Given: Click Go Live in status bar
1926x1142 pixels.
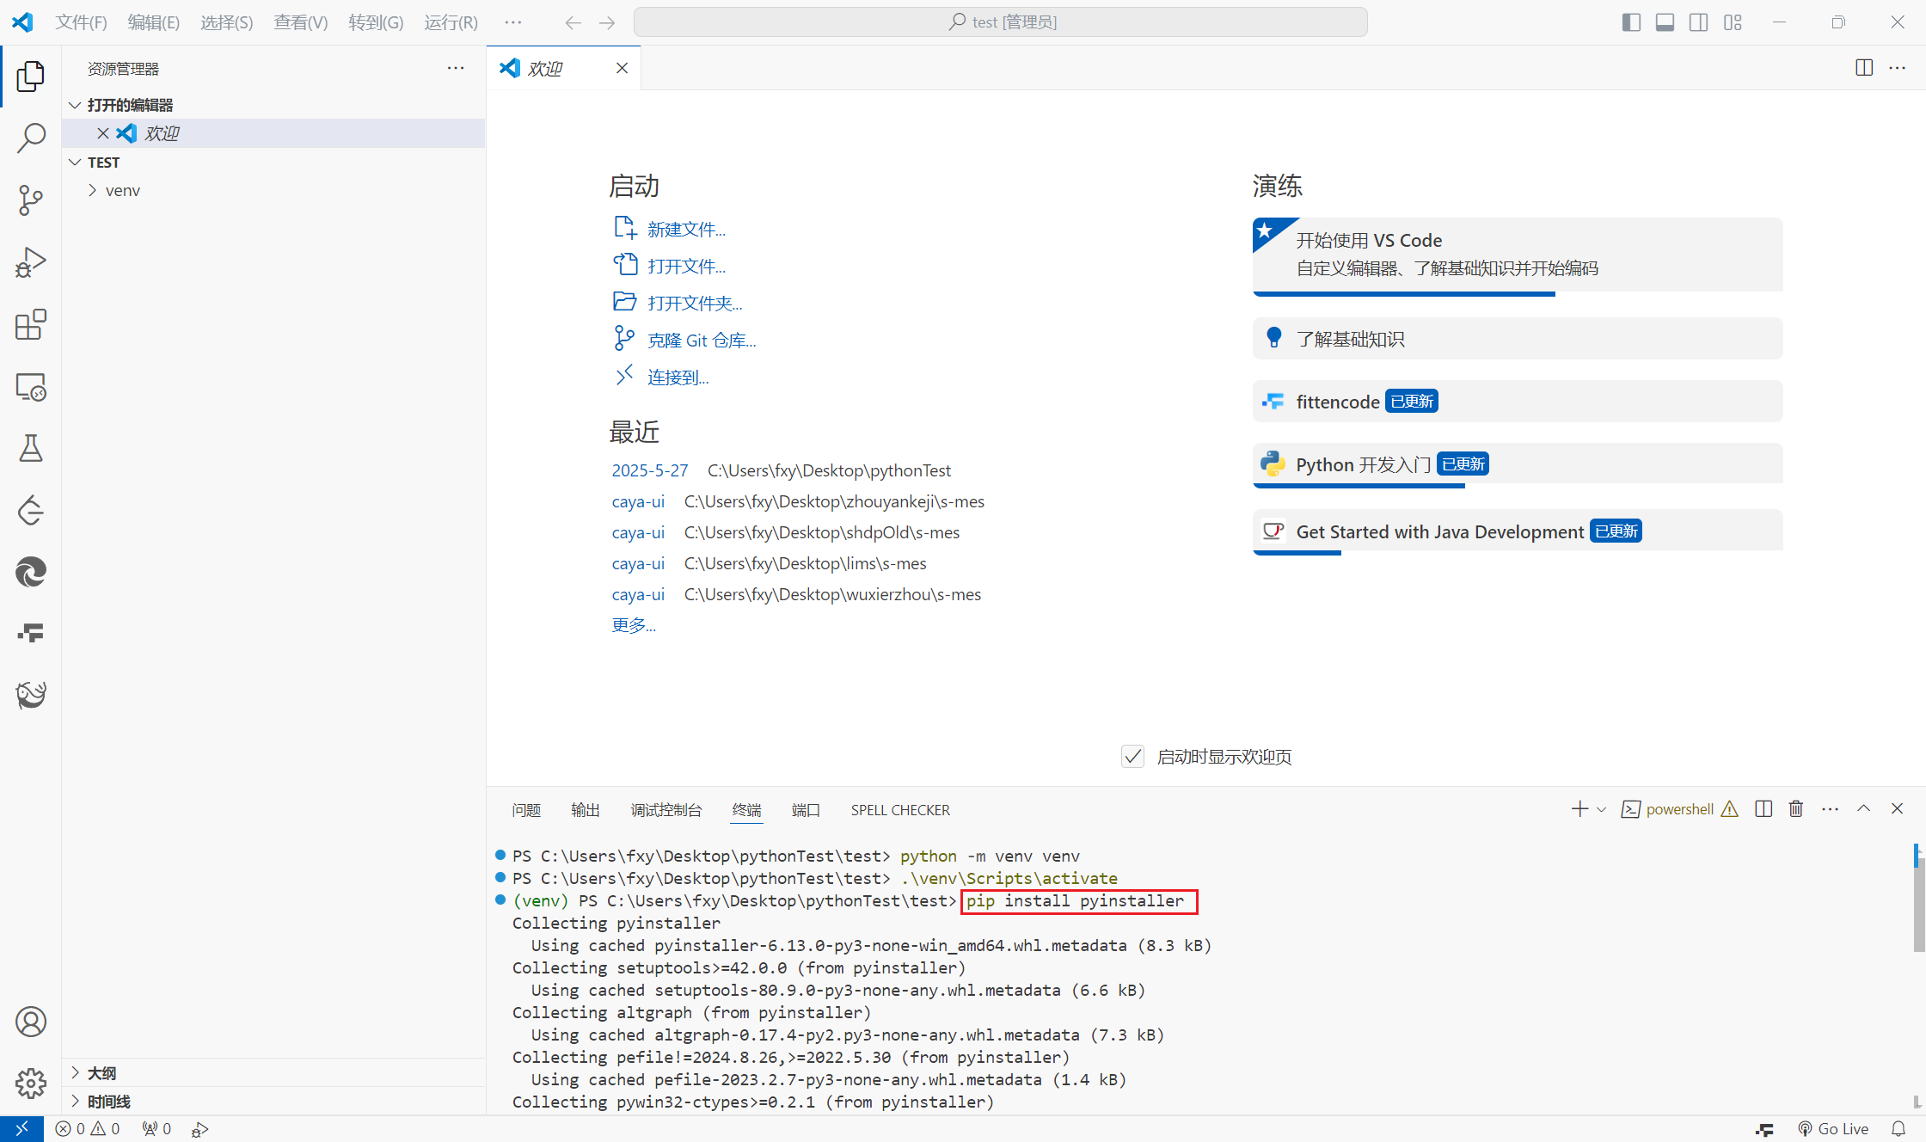Looking at the screenshot, I should pos(1833,1129).
